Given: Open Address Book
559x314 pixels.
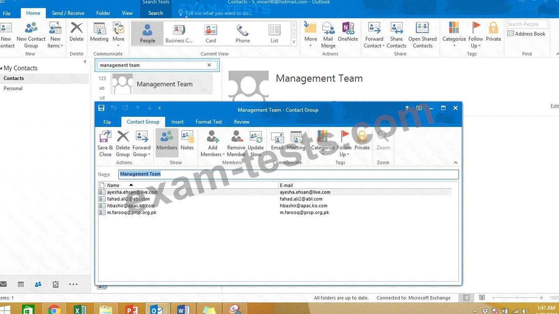Looking at the screenshot, I should [526, 34].
